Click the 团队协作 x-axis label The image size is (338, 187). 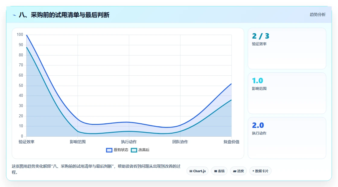(180, 142)
